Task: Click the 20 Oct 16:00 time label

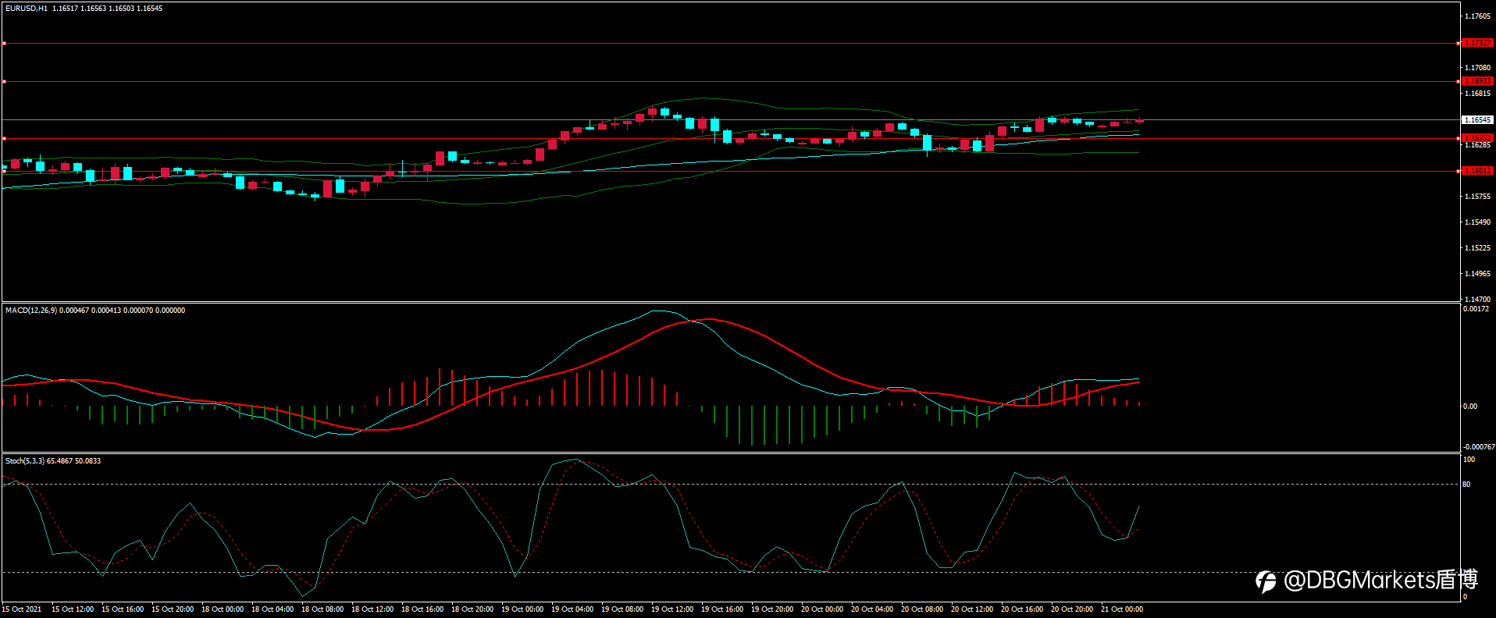Action: tap(1022, 609)
